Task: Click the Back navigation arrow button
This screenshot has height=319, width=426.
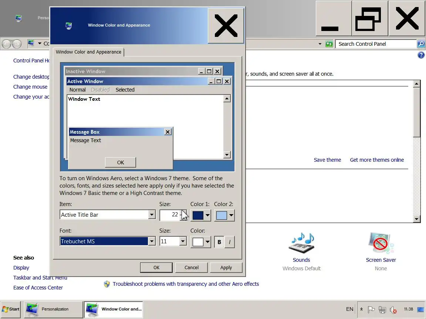Action: 7,44
